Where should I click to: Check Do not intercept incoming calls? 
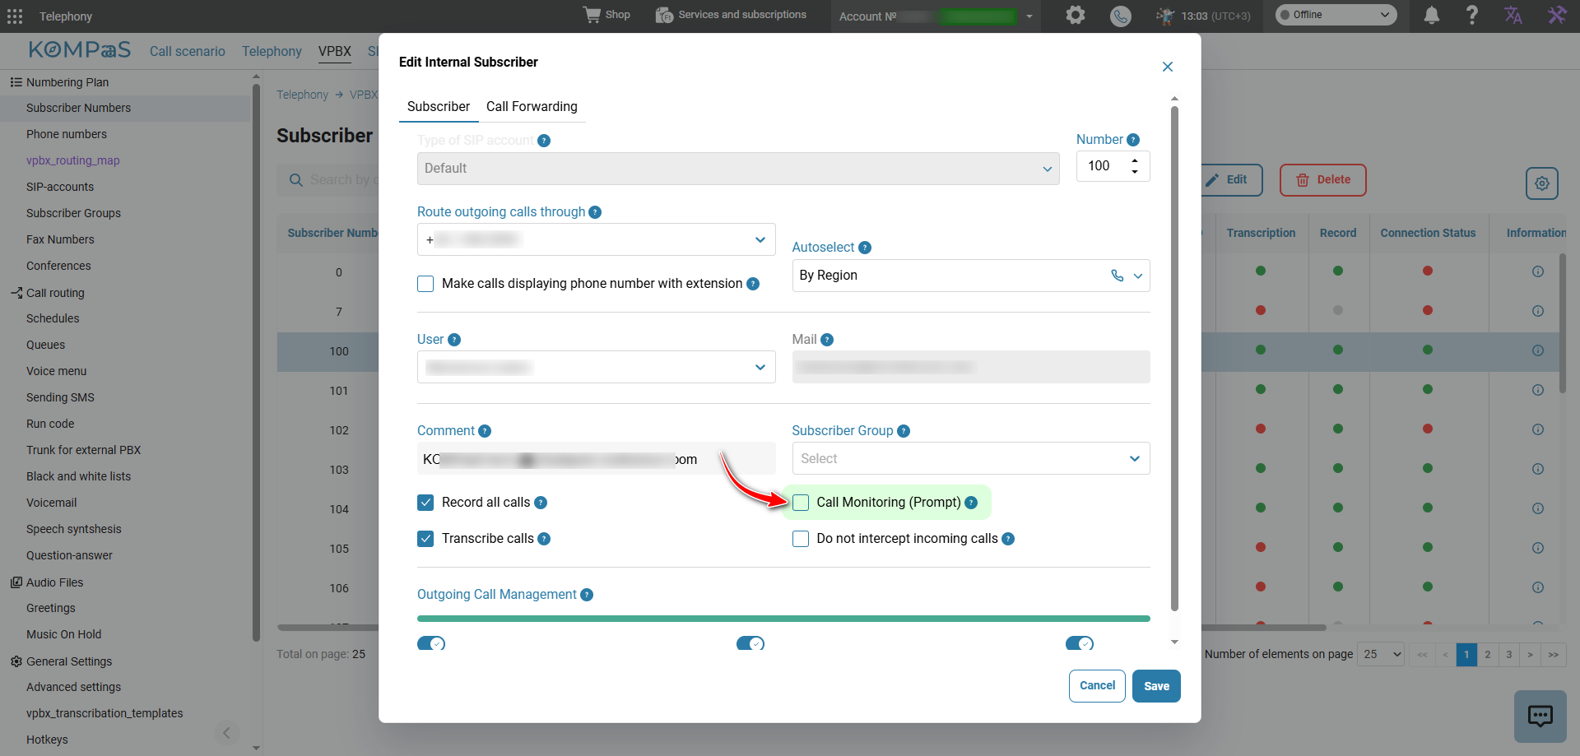(x=801, y=539)
